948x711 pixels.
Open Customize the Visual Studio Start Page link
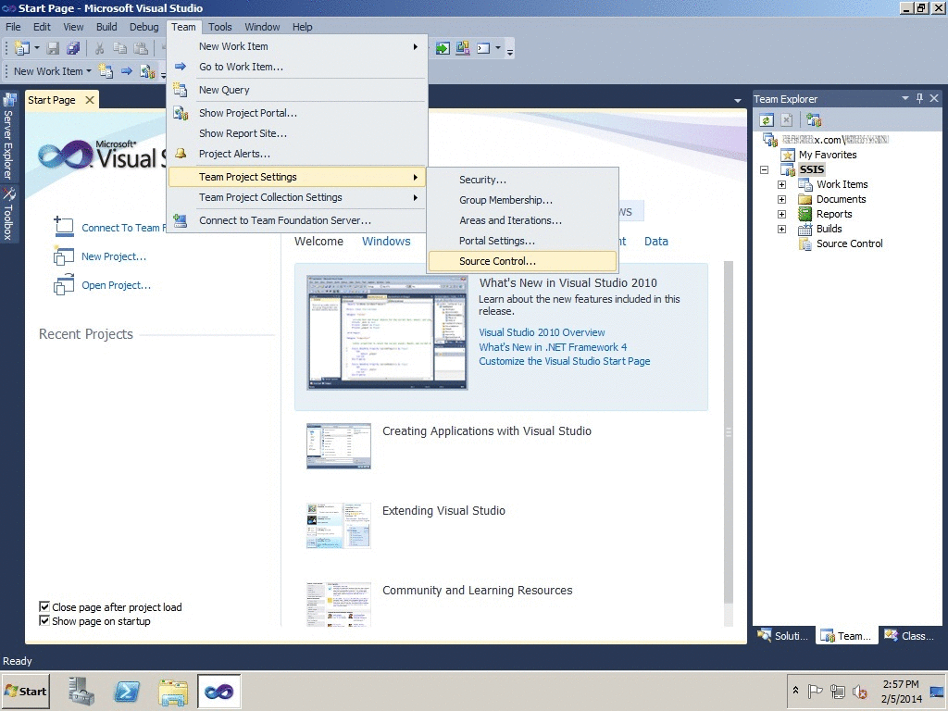565,361
